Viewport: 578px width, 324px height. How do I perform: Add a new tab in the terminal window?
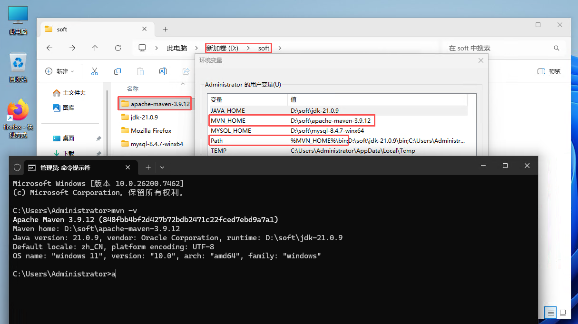[148, 167]
